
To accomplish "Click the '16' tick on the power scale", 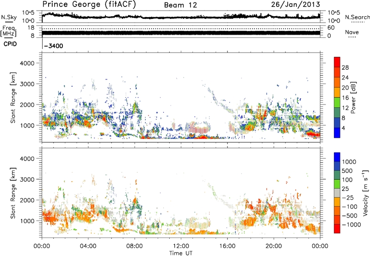I will click(x=345, y=98).
